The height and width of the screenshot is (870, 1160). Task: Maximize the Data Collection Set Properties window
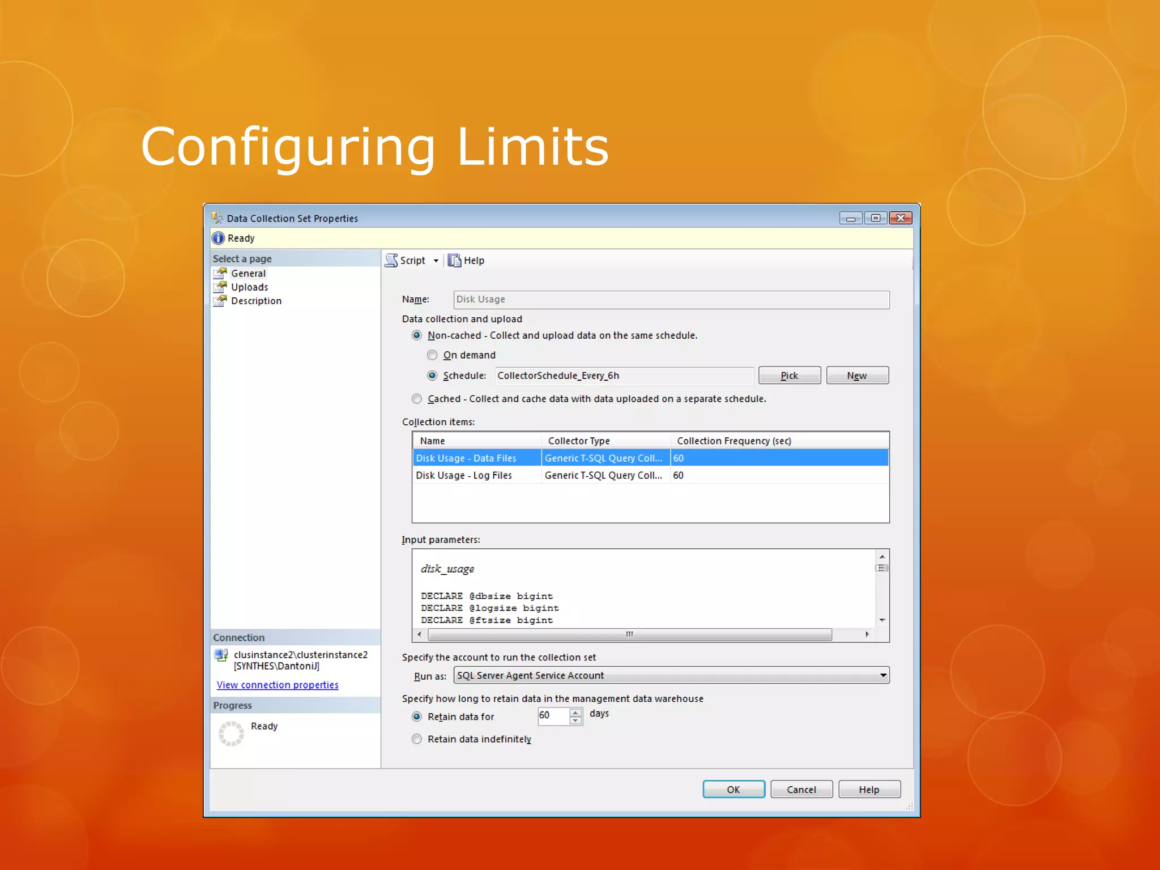tap(876, 218)
